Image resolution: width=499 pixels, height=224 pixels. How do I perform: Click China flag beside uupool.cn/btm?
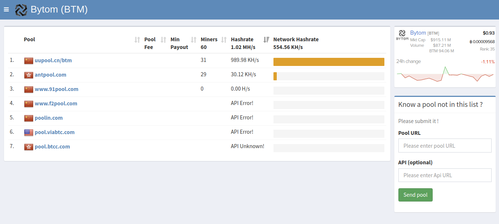[29, 61]
